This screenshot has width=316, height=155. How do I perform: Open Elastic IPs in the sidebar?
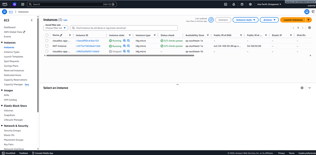[x=9, y=135]
